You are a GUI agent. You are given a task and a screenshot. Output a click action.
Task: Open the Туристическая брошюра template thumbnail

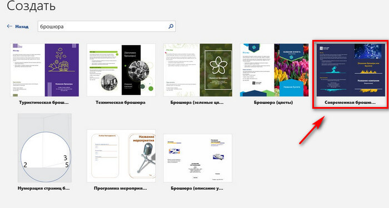tap(44, 70)
